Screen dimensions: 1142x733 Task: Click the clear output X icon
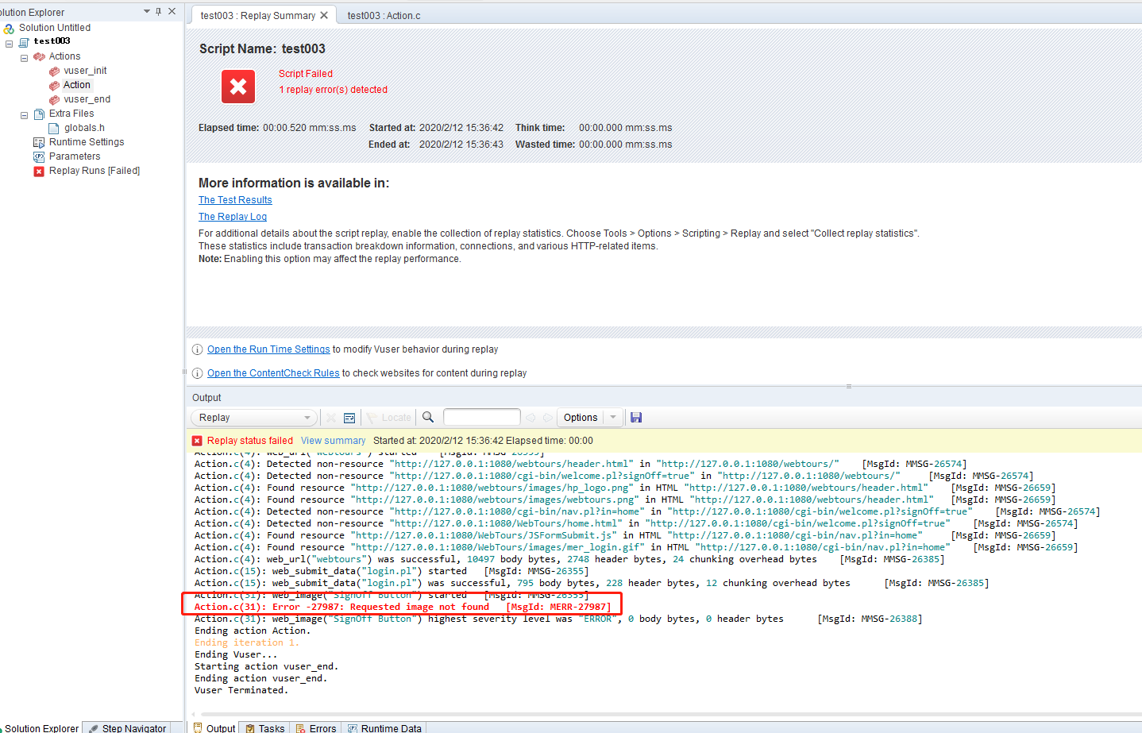(x=331, y=418)
